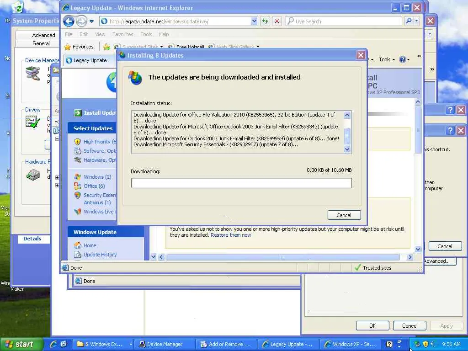Open the View menu in Internet Explorer

100,34
